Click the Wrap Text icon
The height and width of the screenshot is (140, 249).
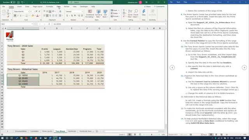(60, 11)
